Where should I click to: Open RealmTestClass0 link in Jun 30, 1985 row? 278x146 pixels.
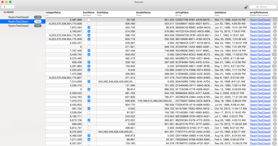pos(260,24)
